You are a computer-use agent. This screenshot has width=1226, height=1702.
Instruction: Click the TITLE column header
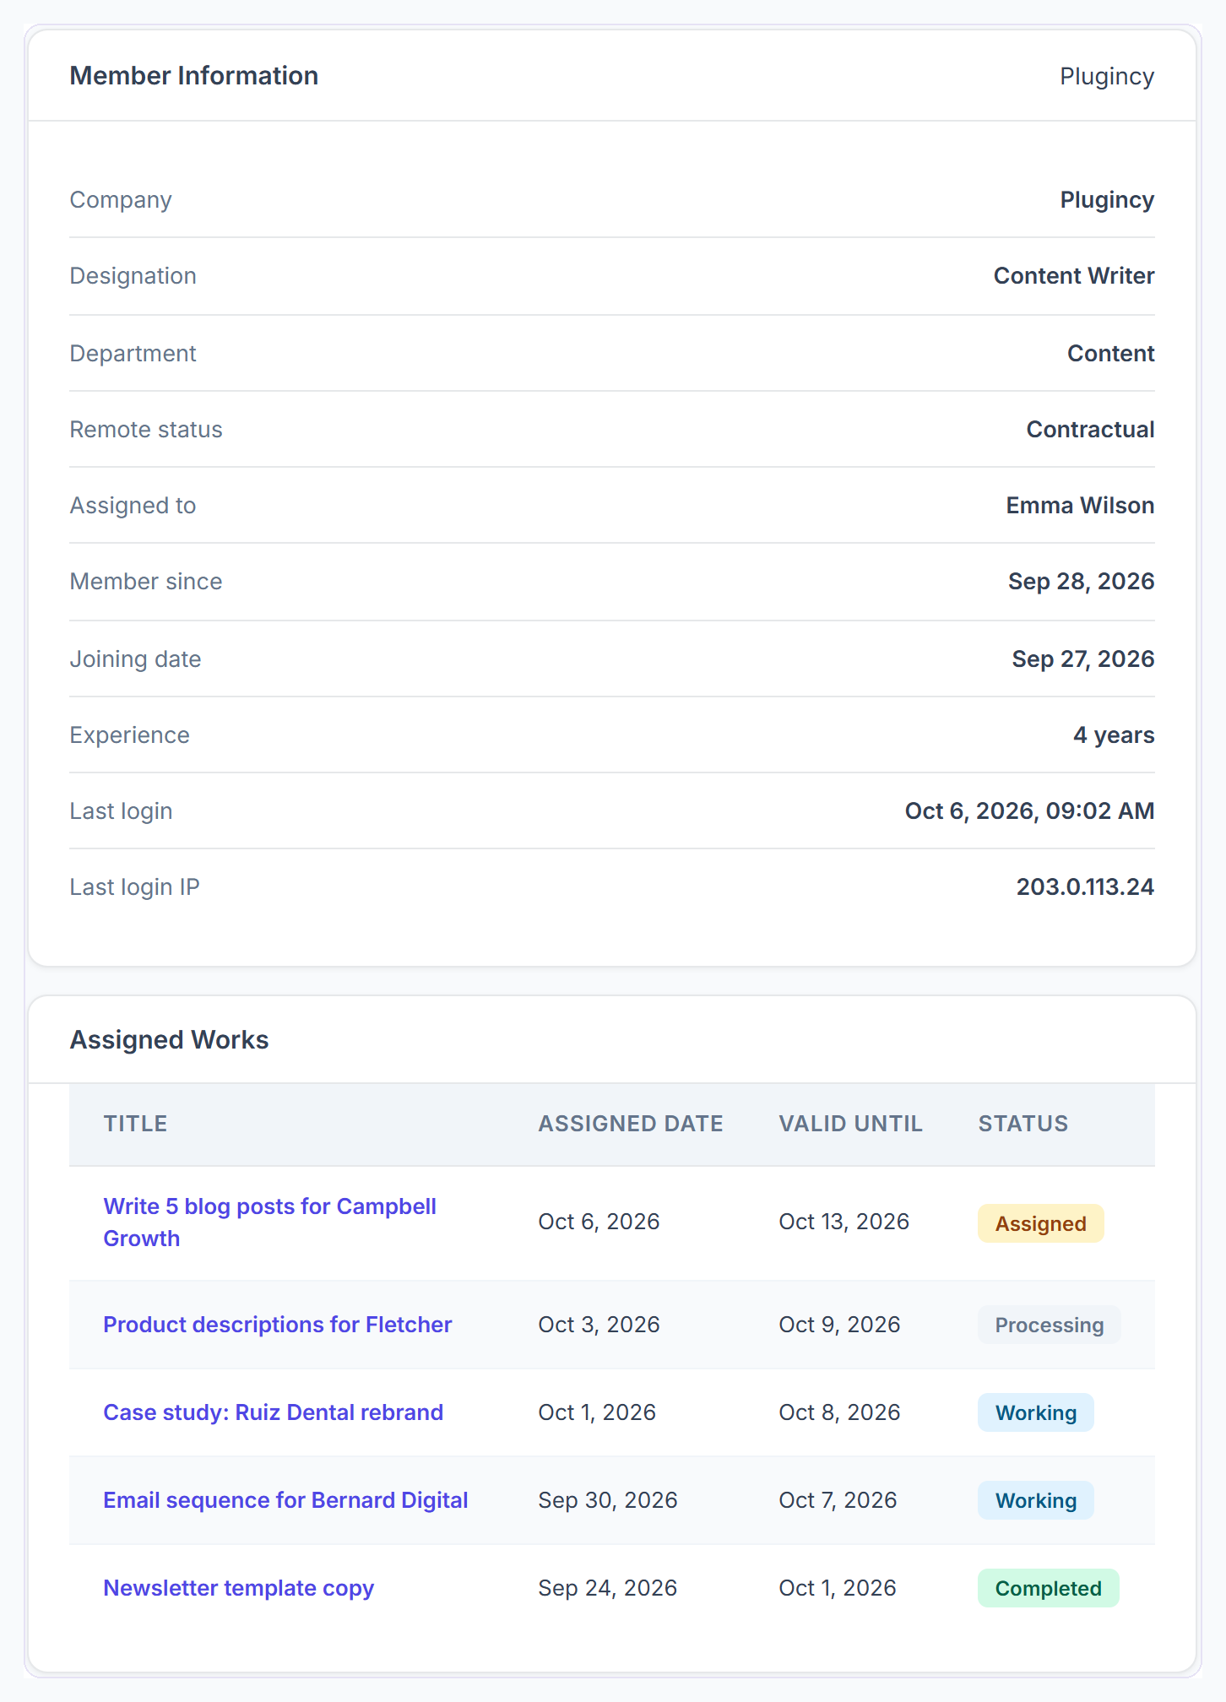point(135,1124)
